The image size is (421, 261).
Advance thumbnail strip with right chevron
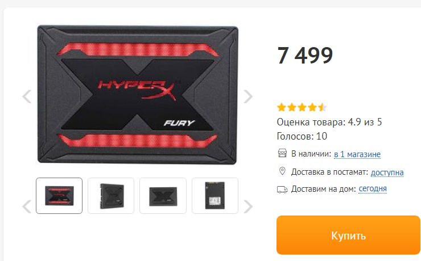[x=248, y=207]
